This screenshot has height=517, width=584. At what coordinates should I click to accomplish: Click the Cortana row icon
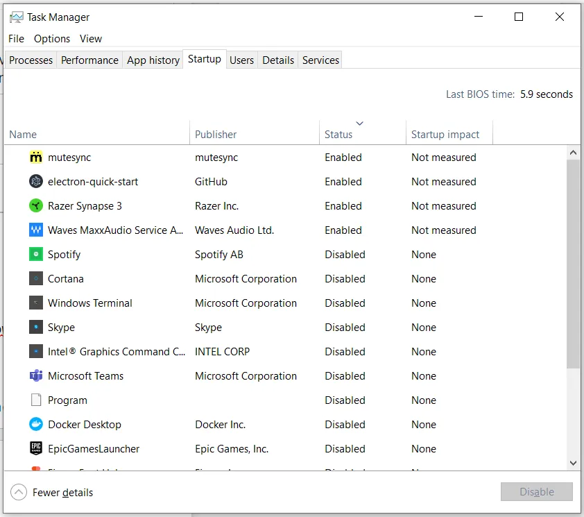tap(36, 278)
